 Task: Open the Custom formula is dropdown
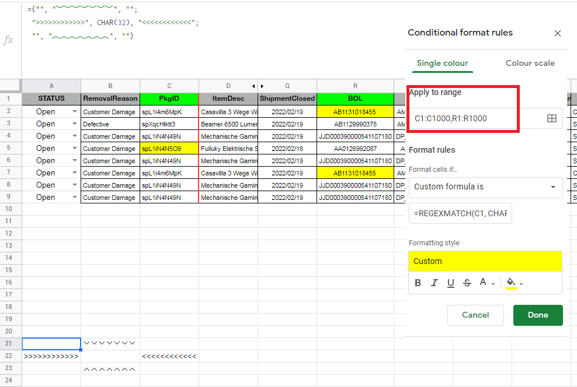[x=485, y=187]
